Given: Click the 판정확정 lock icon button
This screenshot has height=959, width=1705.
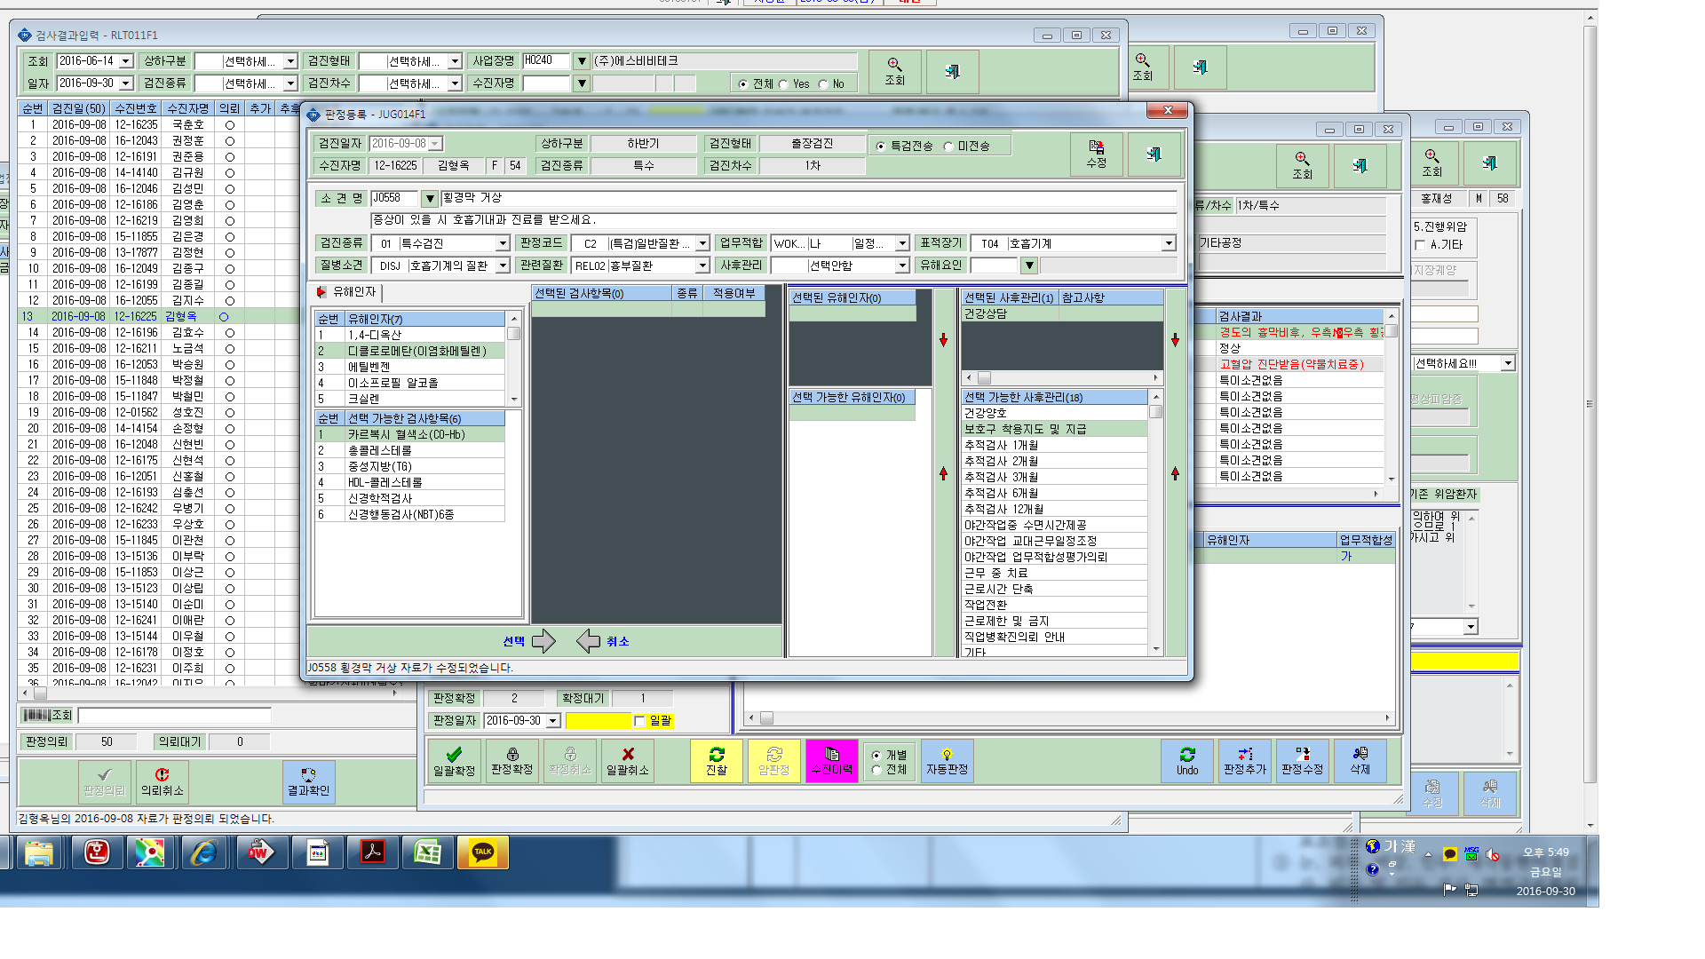Looking at the screenshot, I should pyautogui.click(x=511, y=761).
